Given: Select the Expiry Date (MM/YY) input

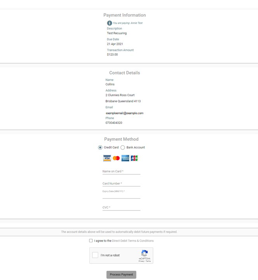Looking at the screenshot, I should (121, 196).
